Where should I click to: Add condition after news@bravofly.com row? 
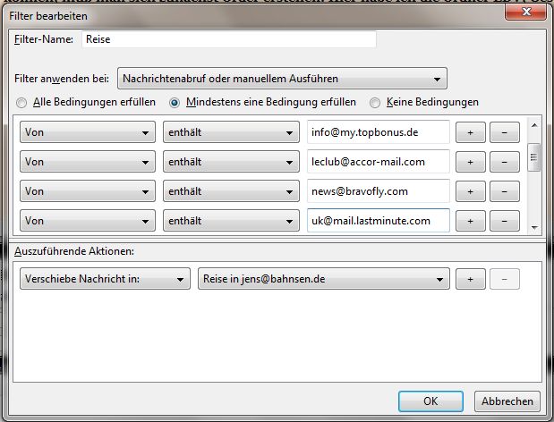click(x=470, y=191)
